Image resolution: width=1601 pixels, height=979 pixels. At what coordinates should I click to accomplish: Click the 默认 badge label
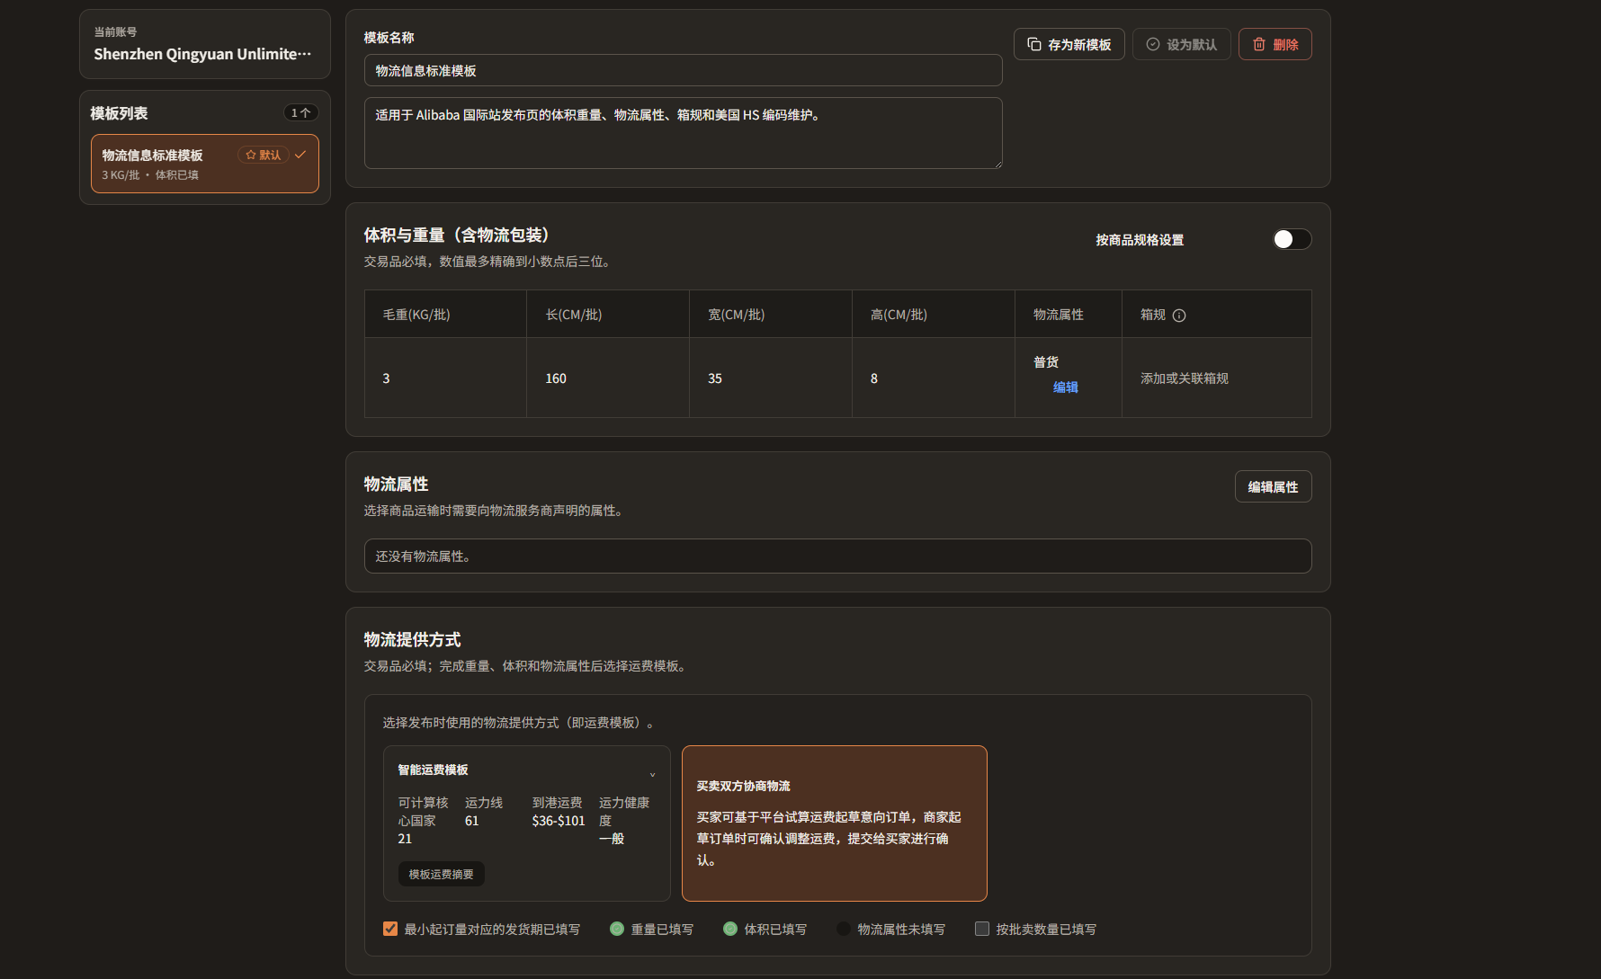click(270, 155)
